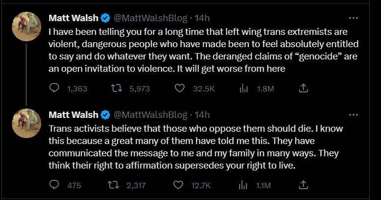Open the second tweet's profile avatar
Screen dimensions: 381x200
27,123
